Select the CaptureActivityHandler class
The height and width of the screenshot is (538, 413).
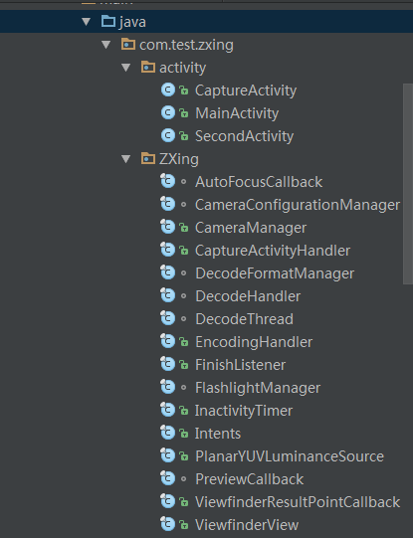point(273,251)
